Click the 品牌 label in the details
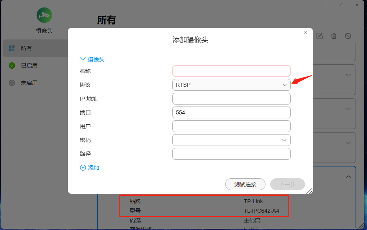 135,201
